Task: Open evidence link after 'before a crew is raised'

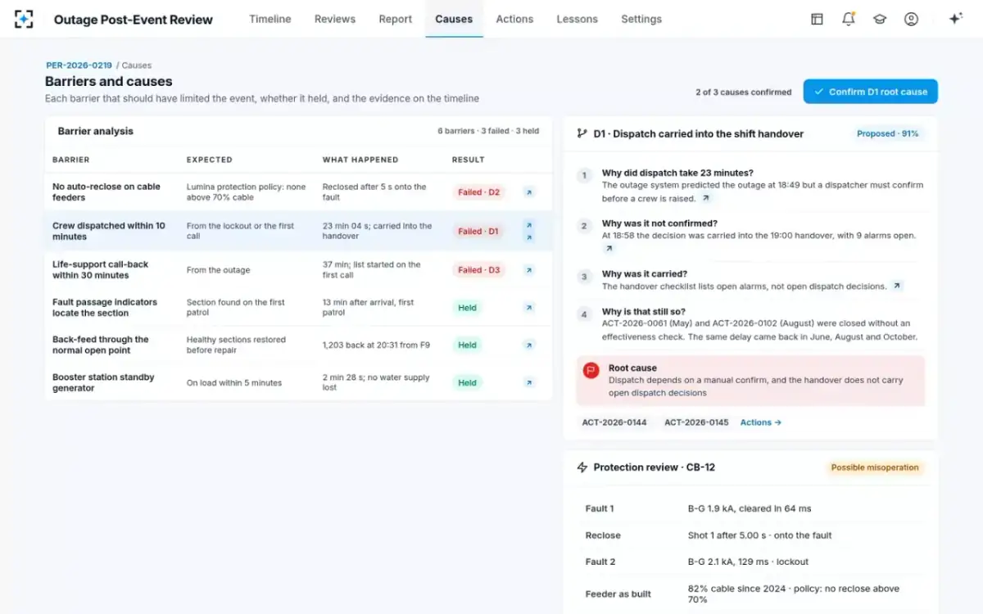Action: click(x=705, y=198)
